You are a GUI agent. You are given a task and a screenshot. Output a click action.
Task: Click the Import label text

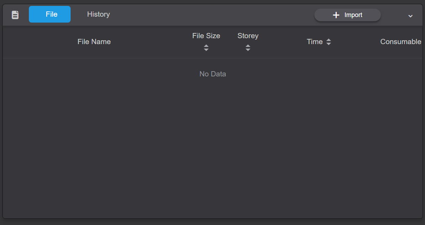pyautogui.click(x=353, y=15)
